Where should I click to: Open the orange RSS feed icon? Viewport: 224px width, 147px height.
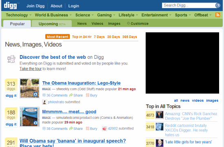217,15
